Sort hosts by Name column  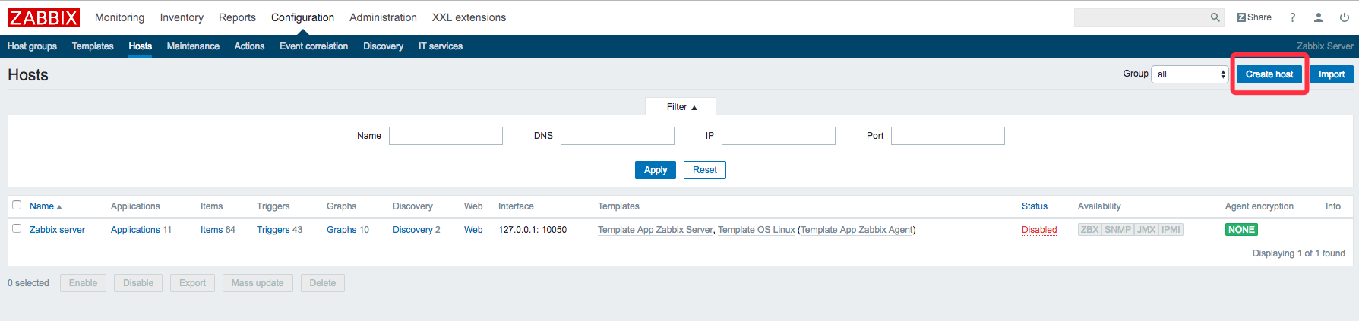[x=46, y=206]
